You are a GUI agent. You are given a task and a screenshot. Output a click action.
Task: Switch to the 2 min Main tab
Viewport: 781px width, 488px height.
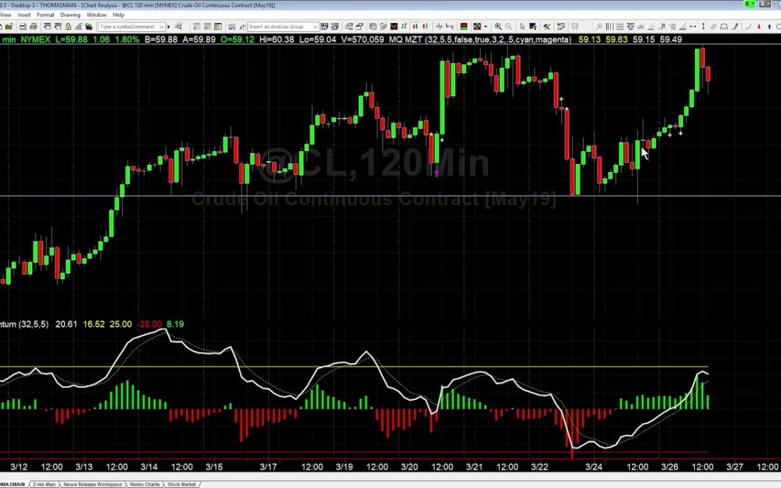[44, 484]
